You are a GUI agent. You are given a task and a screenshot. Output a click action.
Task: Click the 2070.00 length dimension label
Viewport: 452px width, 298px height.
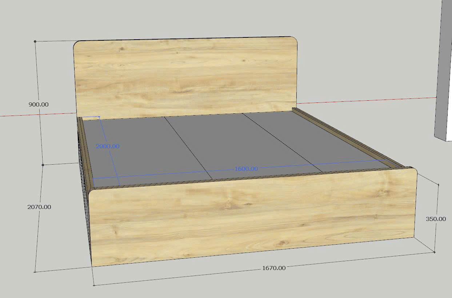click(x=39, y=207)
